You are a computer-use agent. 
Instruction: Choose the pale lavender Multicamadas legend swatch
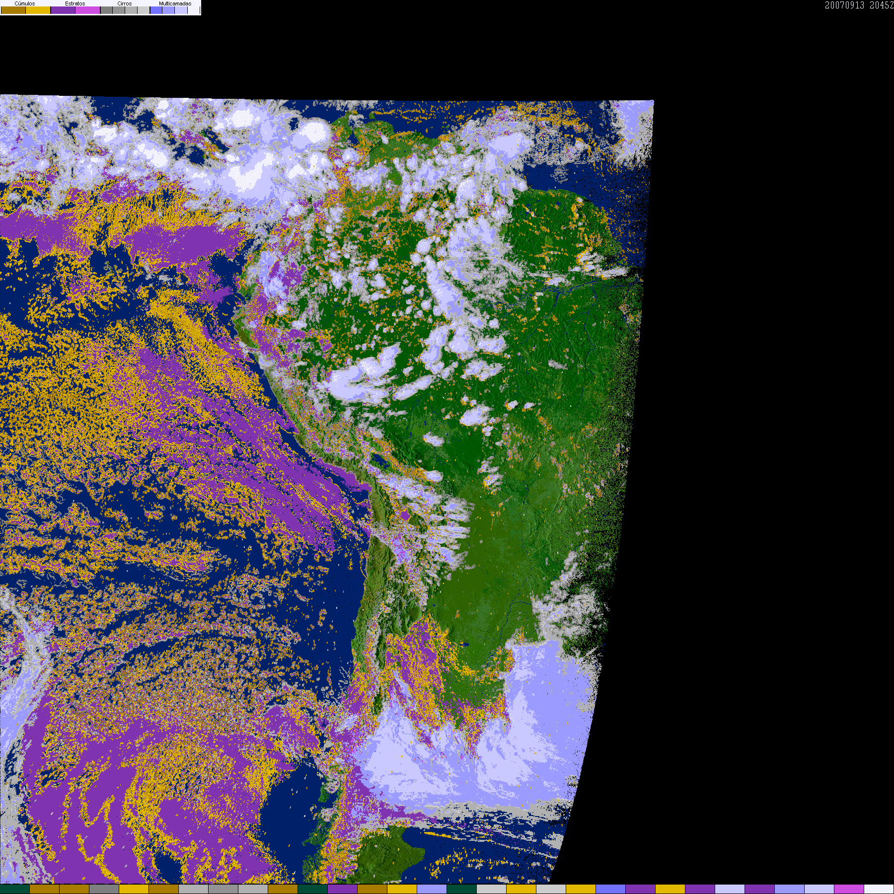[x=181, y=10]
